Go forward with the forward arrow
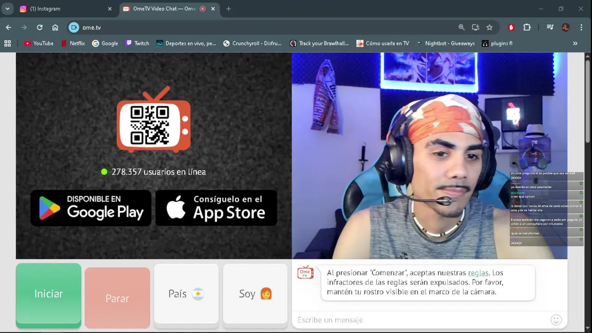The width and height of the screenshot is (592, 333). point(24,27)
